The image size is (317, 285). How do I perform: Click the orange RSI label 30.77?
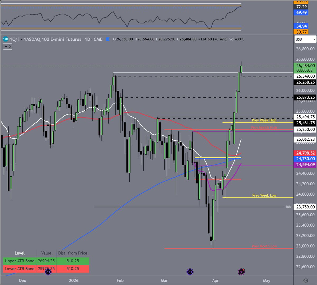(x=301, y=32)
